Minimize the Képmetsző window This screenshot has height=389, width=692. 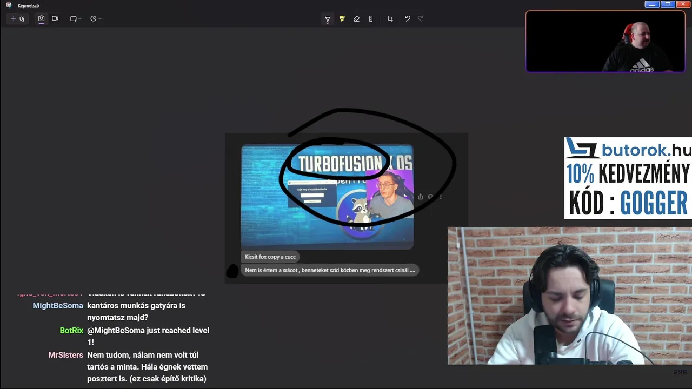pos(652,4)
